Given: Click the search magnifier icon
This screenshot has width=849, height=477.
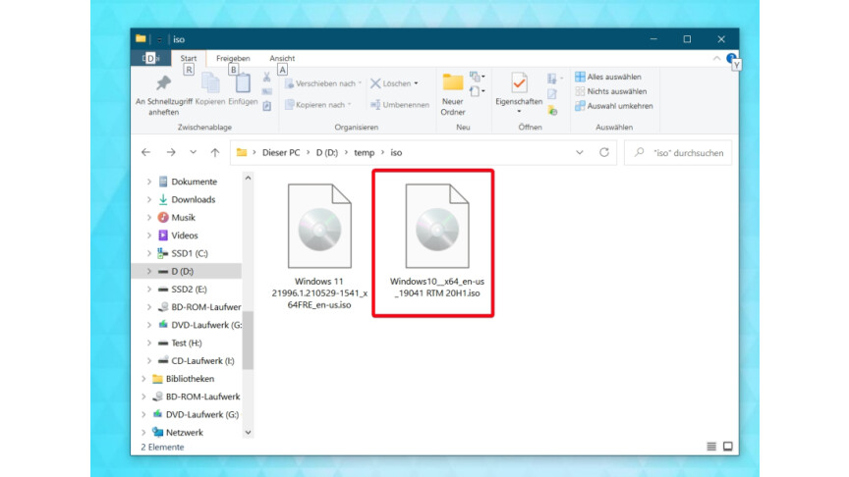Looking at the screenshot, I should (x=640, y=152).
